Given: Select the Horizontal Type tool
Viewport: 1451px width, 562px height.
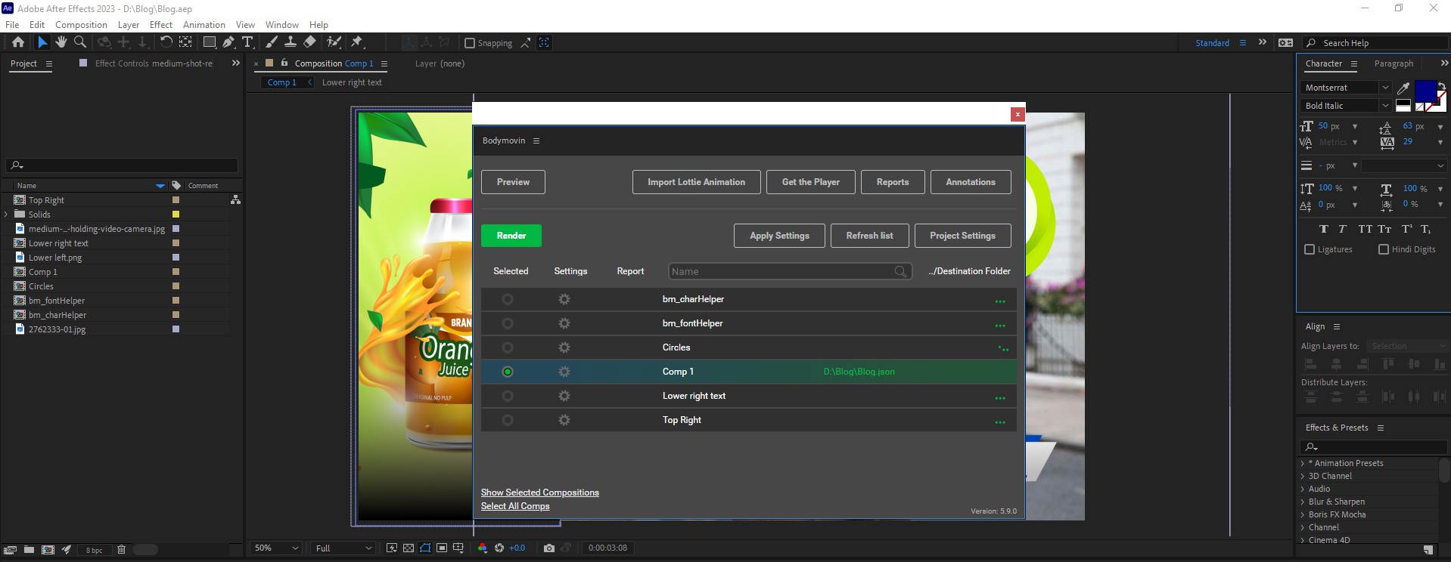Looking at the screenshot, I should coord(247,42).
